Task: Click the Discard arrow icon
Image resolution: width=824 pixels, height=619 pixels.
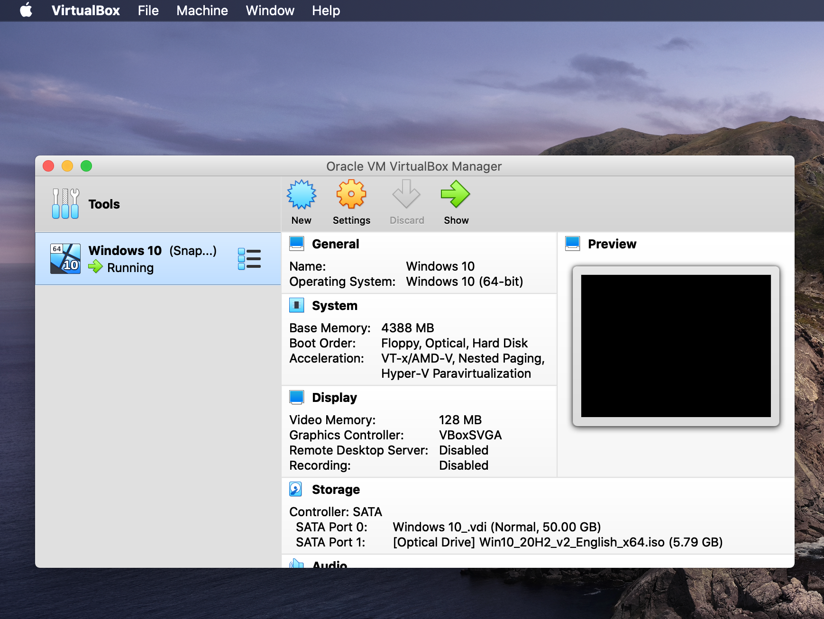Action: pyautogui.click(x=406, y=194)
